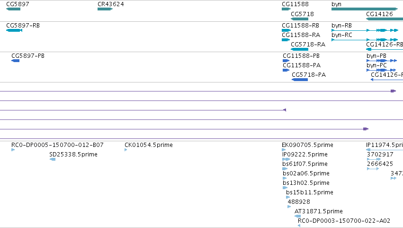This screenshot has height=228, width=403.
Task: Select transcript CG11588-RB
Action: (x=287, y=30)
